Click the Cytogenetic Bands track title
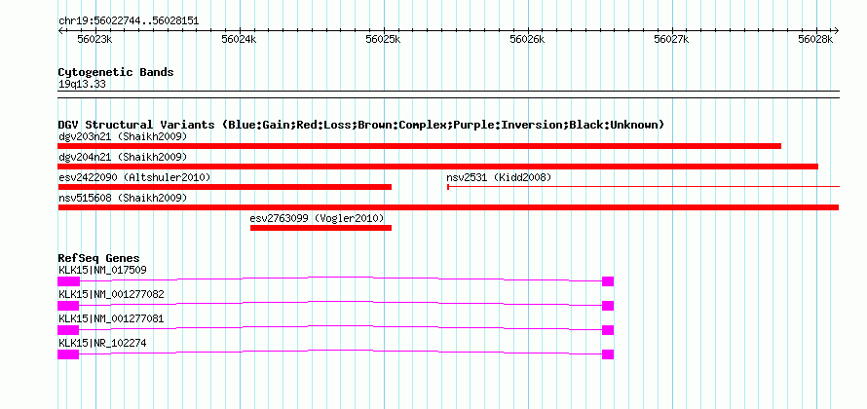Viewport: 867px width, 409px height. 116,72
